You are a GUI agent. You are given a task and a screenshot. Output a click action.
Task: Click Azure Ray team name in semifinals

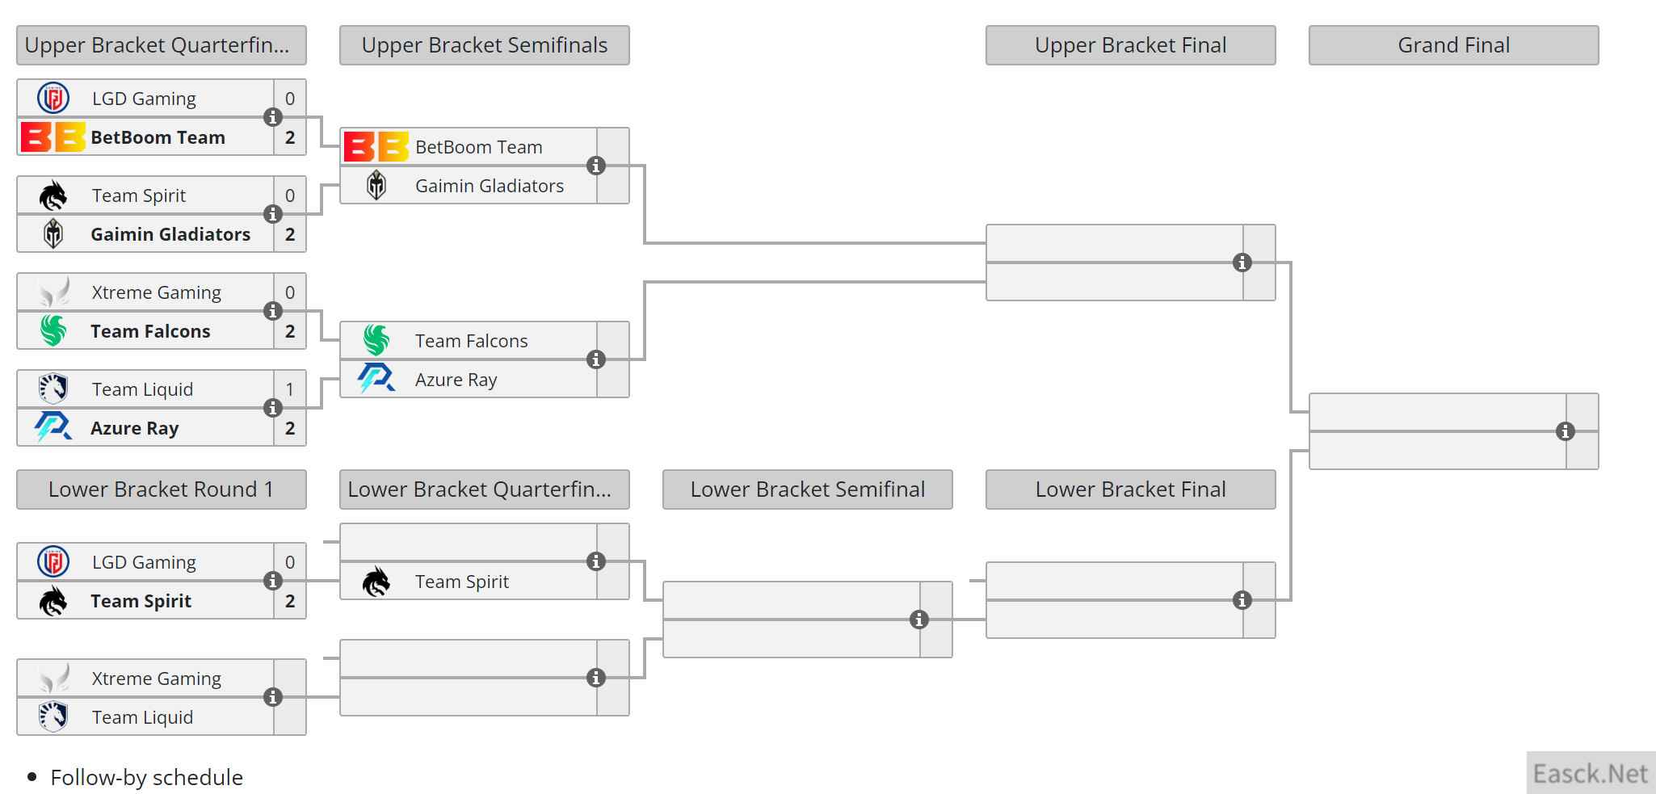click(x=456, y=380)
